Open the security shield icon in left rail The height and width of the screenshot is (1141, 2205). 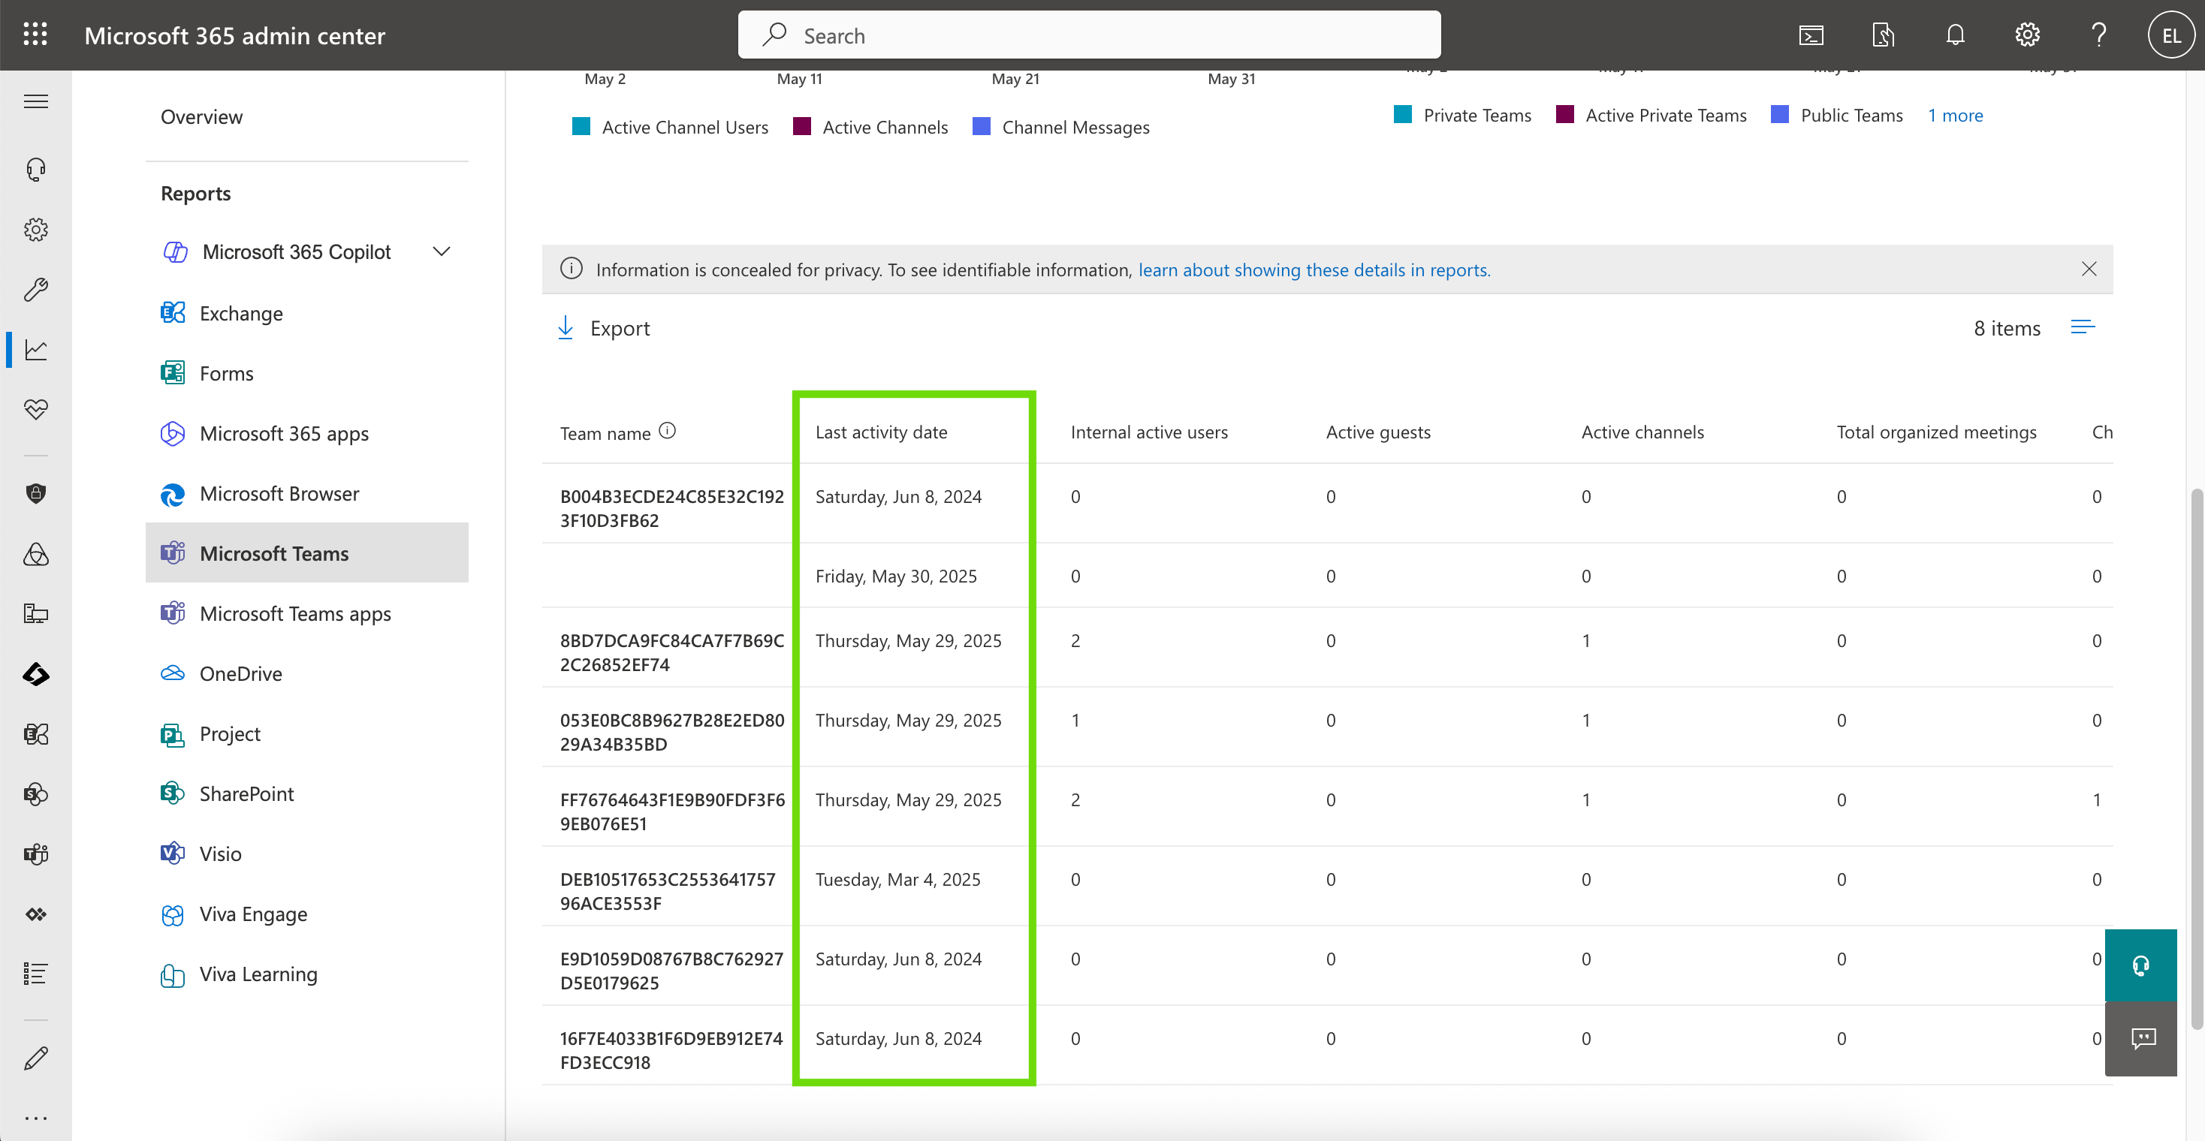[36, 493]
